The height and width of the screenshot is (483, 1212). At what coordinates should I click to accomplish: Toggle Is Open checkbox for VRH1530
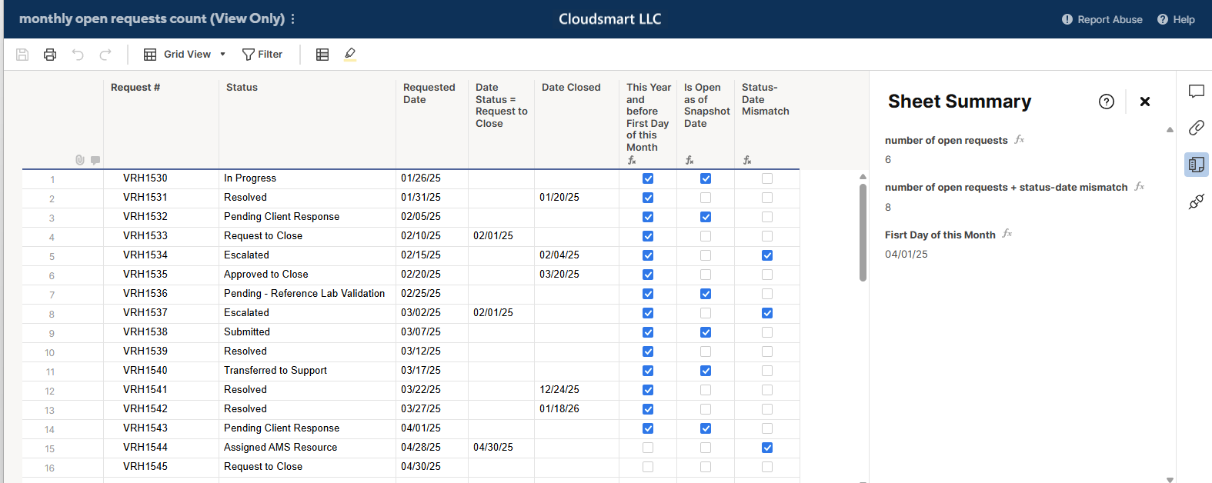(706, 178)
